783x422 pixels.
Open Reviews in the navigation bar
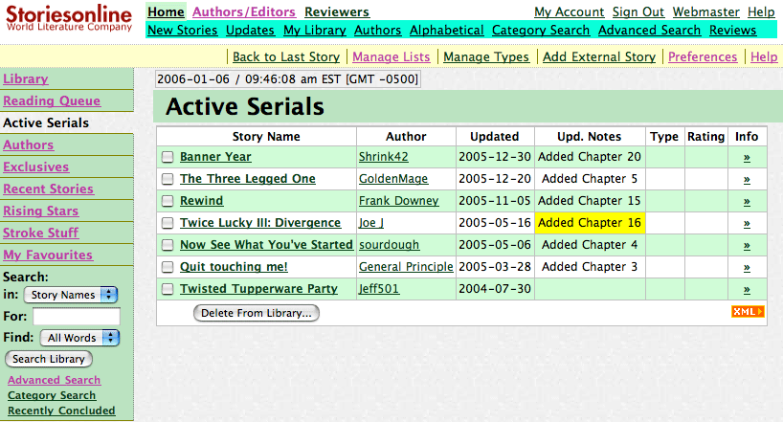tap(732, 30)
